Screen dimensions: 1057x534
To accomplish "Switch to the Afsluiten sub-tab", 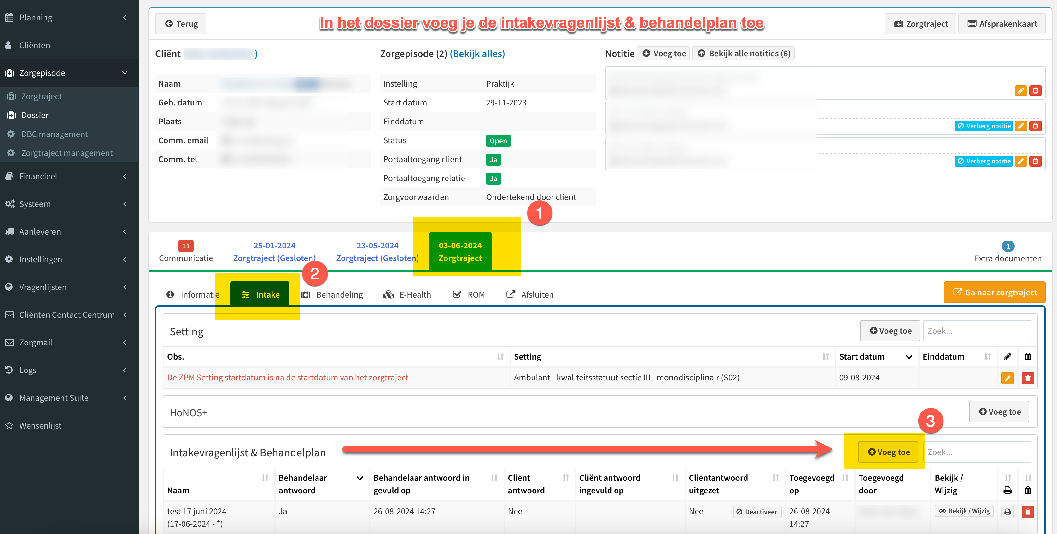I will [530, 295].
